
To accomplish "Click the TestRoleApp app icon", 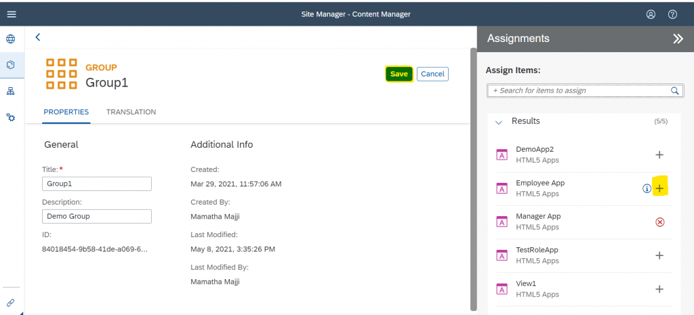I will coord(502,255).
